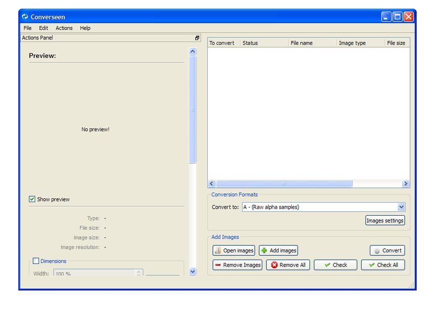Click the left arrow of file list scrollbar
Viewport: 433px width, 318px height.
212,184
